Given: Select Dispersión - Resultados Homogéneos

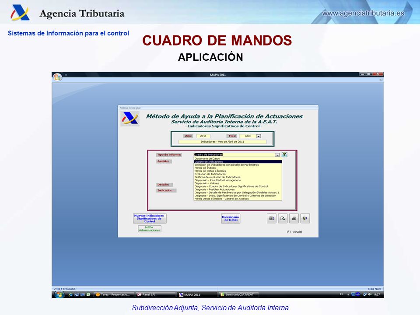Looking at the screenshot, I should [x=238, y=180].
